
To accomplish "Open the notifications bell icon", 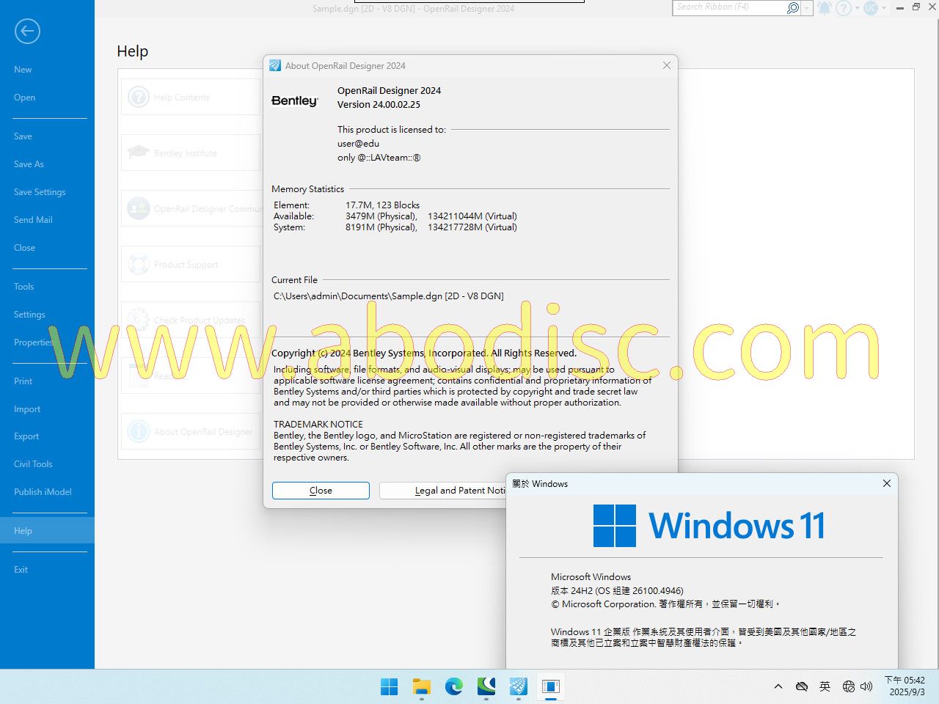I will 825,7.
